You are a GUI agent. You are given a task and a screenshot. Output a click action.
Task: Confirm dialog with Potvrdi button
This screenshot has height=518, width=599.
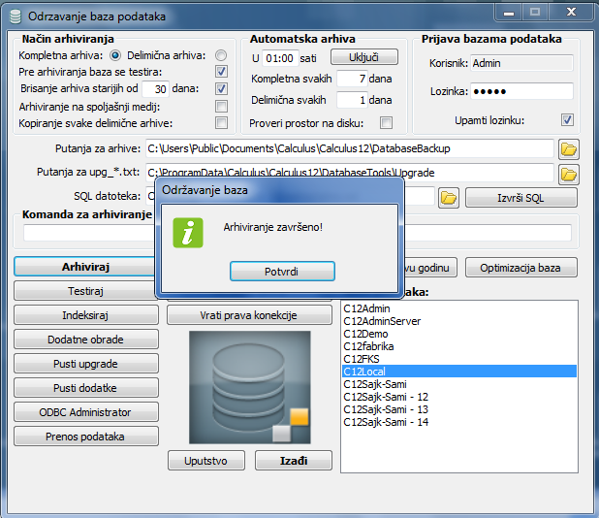(282, 271)
